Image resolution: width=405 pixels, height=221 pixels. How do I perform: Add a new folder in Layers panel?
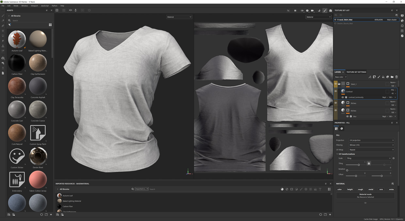(x=392, y=77)
